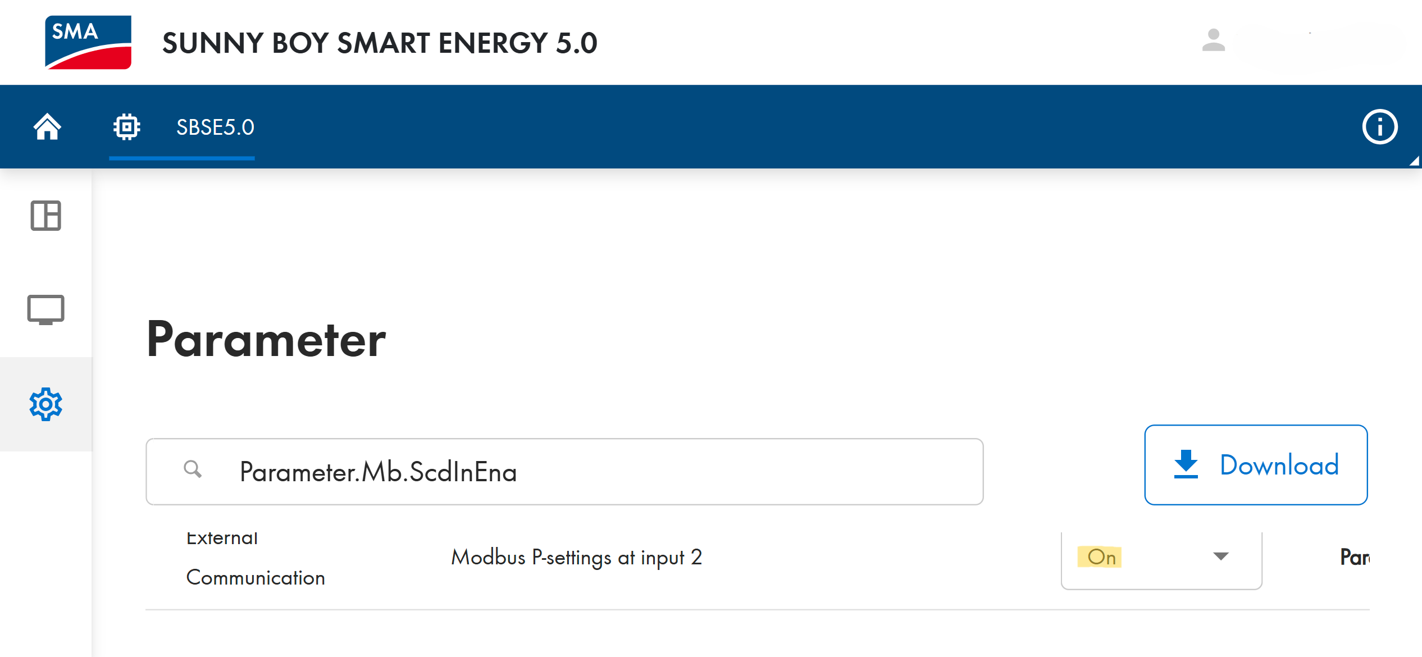Expand the corner triangle on the navigation bar

coord(1414,161)
